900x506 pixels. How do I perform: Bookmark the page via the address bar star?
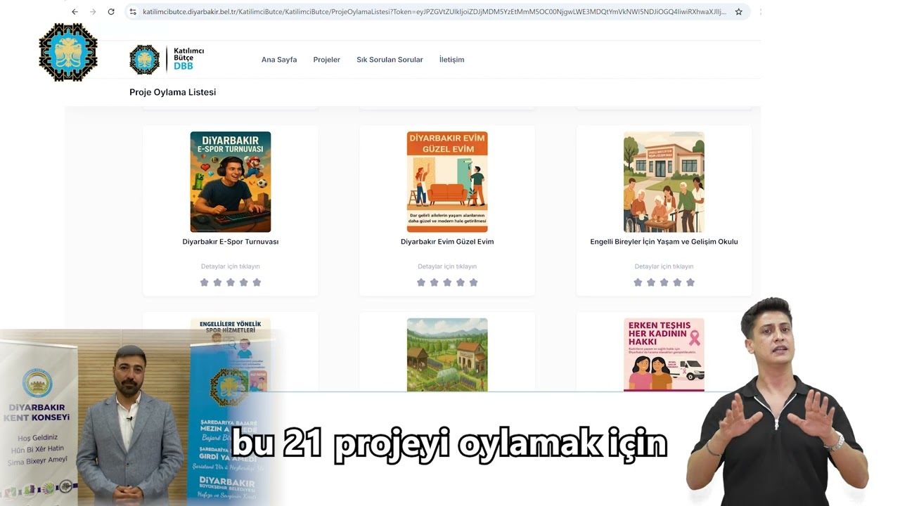click(738, 11)
